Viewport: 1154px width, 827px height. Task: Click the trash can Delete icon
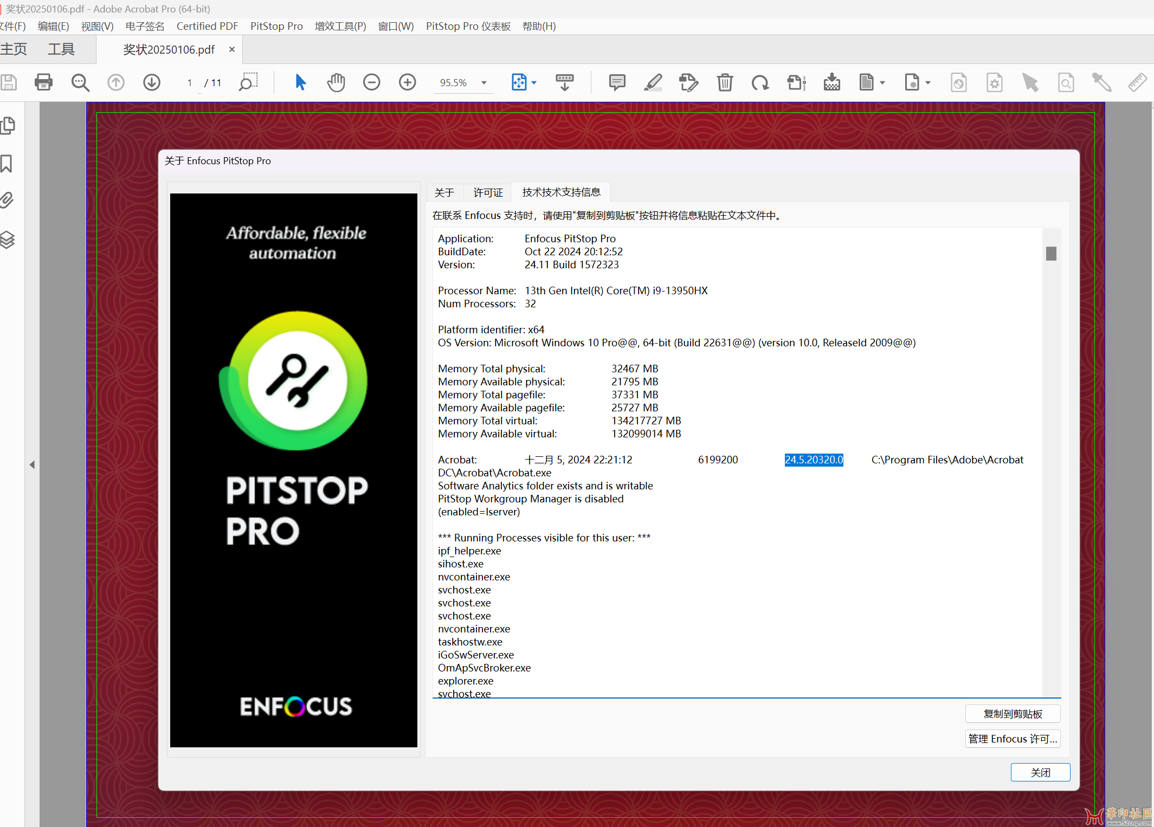coord(725,82)
